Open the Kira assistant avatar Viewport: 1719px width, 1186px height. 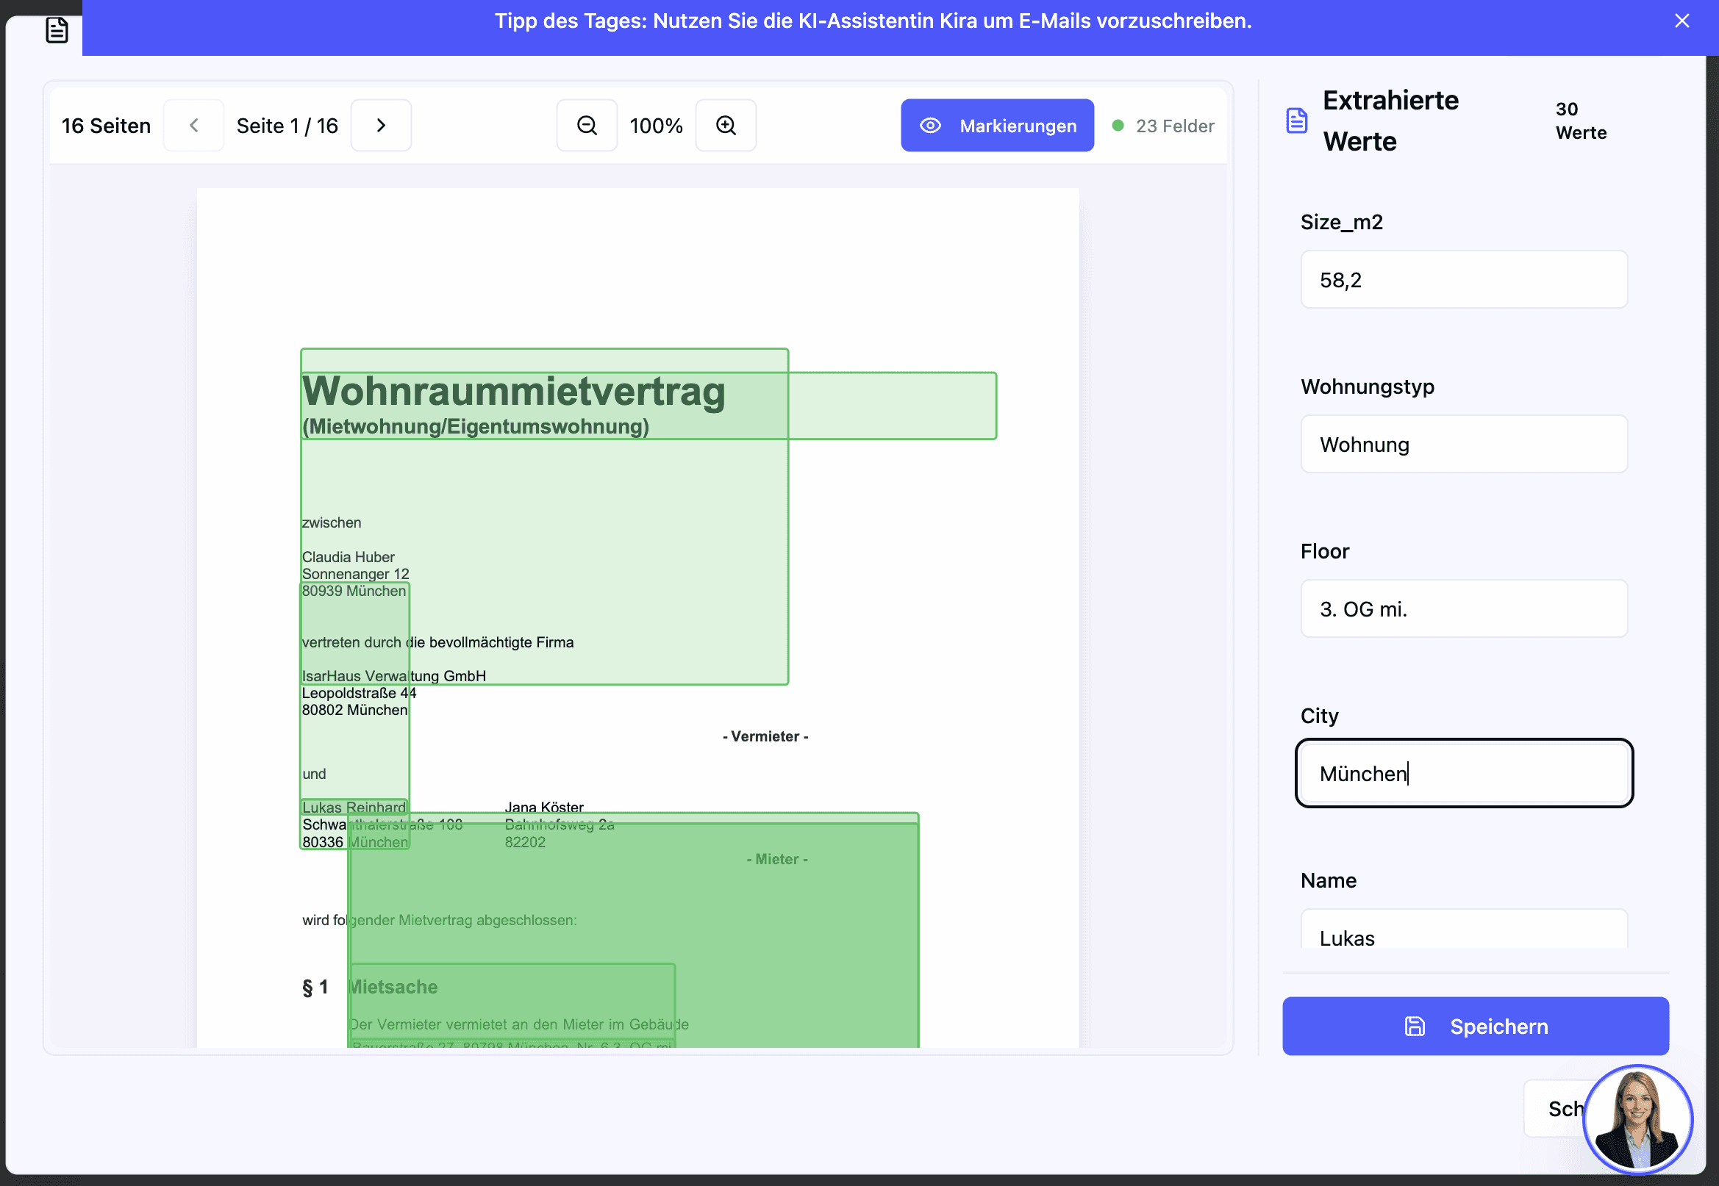1637,1118
